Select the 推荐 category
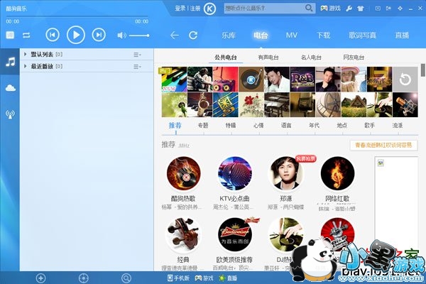The height and width of the screenshot is (284, 426). pos(175,125)
